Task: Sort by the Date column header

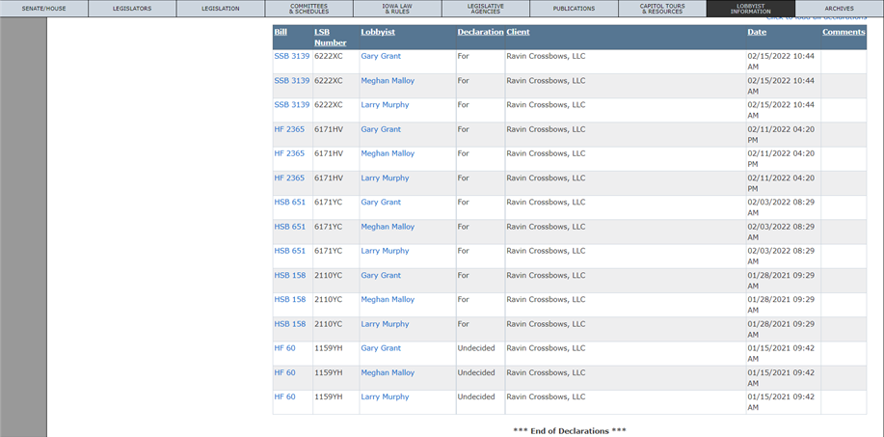Action: 757,32
